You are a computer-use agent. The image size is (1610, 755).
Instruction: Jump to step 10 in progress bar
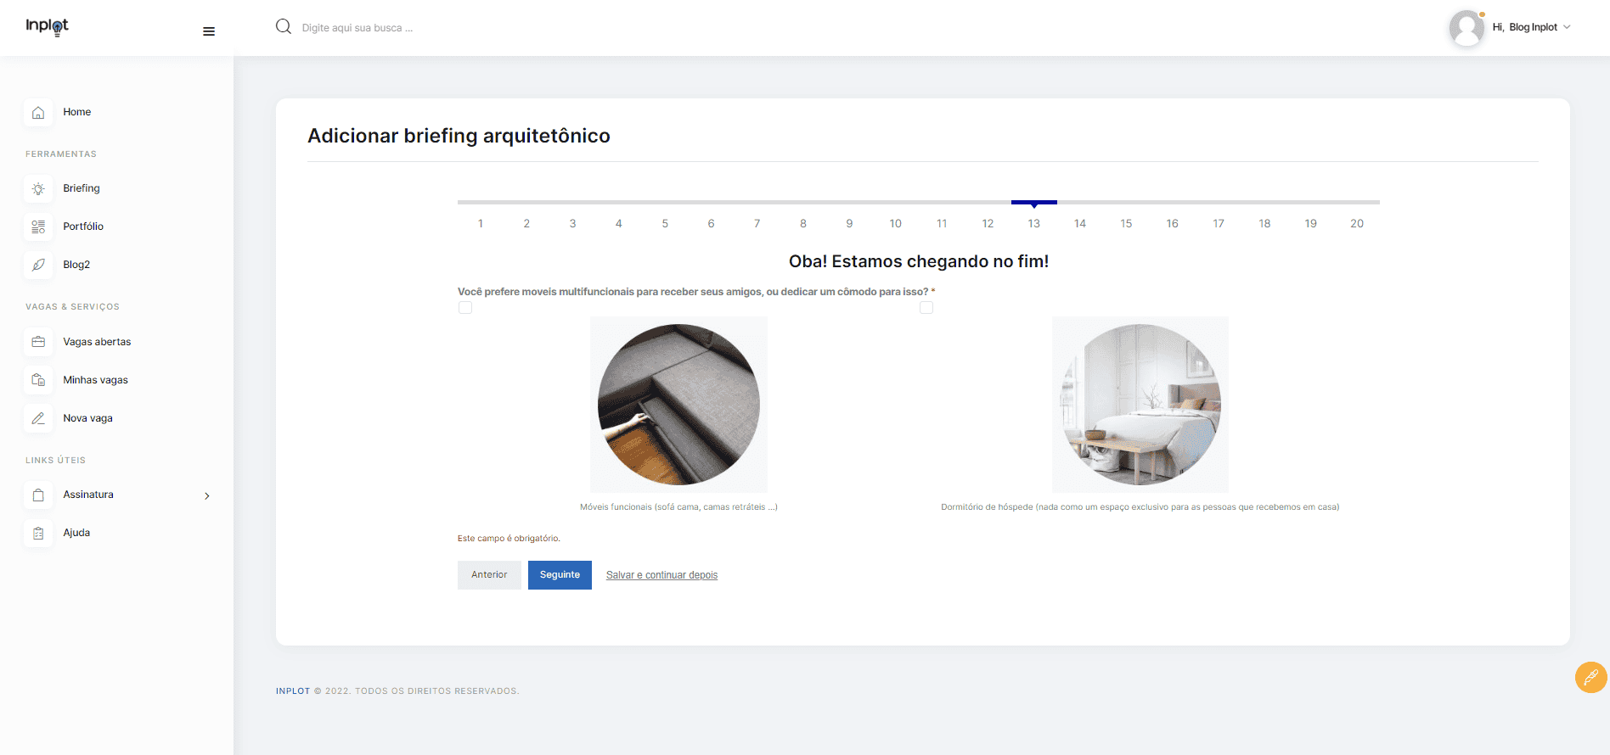[895, 223]
